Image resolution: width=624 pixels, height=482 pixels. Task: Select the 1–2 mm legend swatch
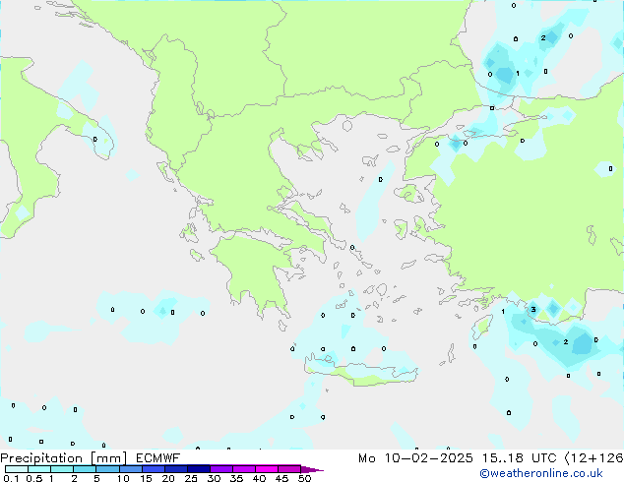pyautogui.click(x=62, y=469)
